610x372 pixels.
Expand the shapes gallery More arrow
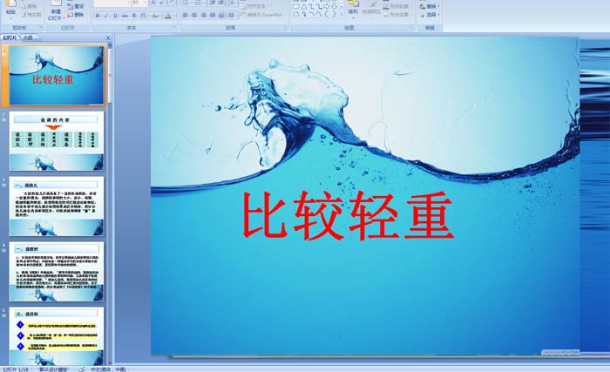click(342, 15)
